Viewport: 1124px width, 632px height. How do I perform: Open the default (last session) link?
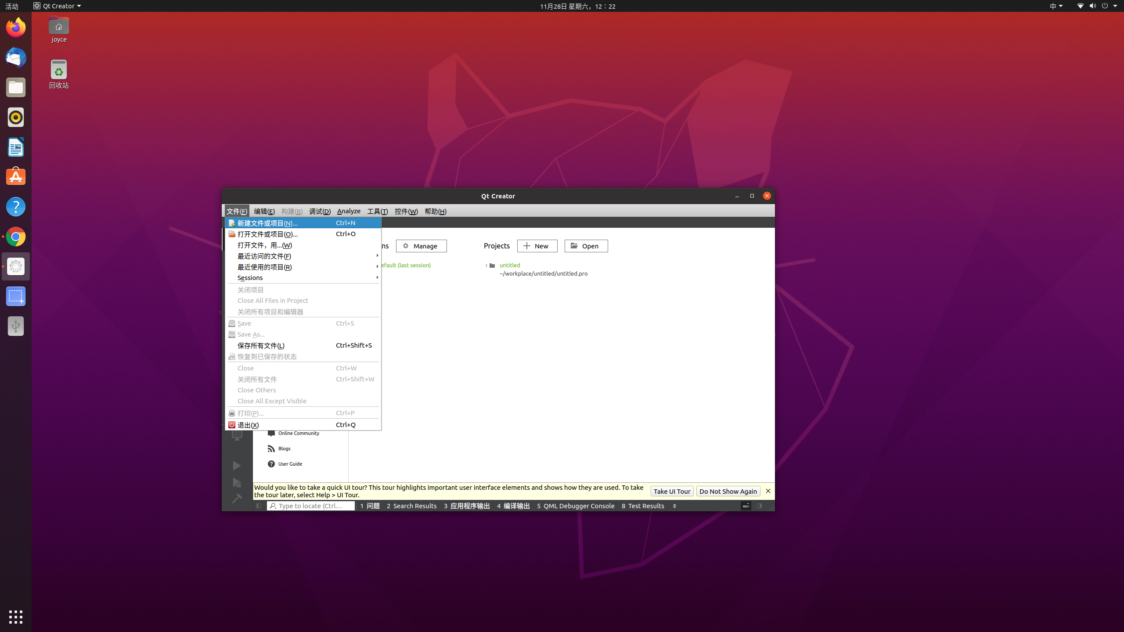pos(406,266)
